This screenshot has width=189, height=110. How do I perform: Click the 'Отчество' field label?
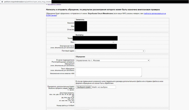(71, 29)
